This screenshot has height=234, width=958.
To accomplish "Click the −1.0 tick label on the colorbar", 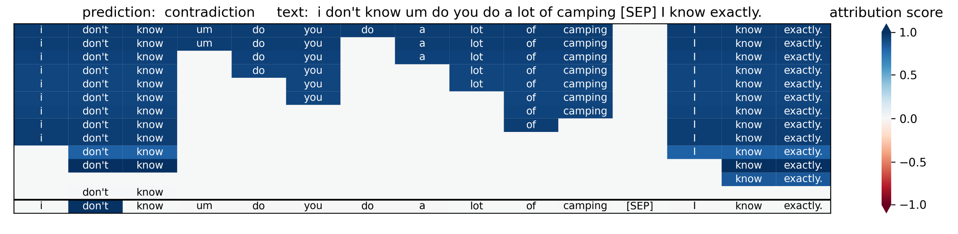I will pyautogui.click(x=912, y=205).
